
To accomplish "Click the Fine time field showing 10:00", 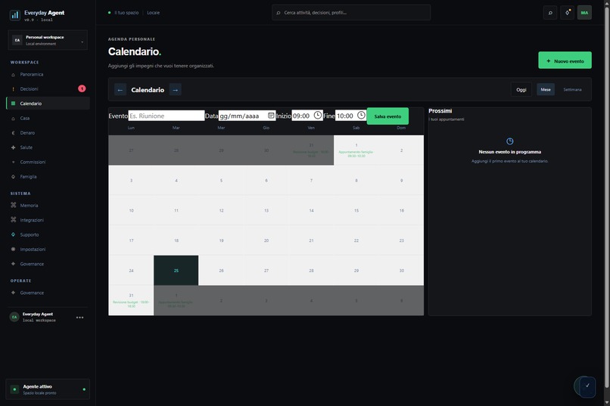I will (x=351, y=116).
